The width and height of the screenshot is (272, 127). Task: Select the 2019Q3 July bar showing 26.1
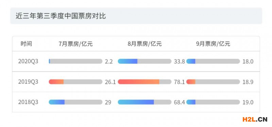click(75, 82)
